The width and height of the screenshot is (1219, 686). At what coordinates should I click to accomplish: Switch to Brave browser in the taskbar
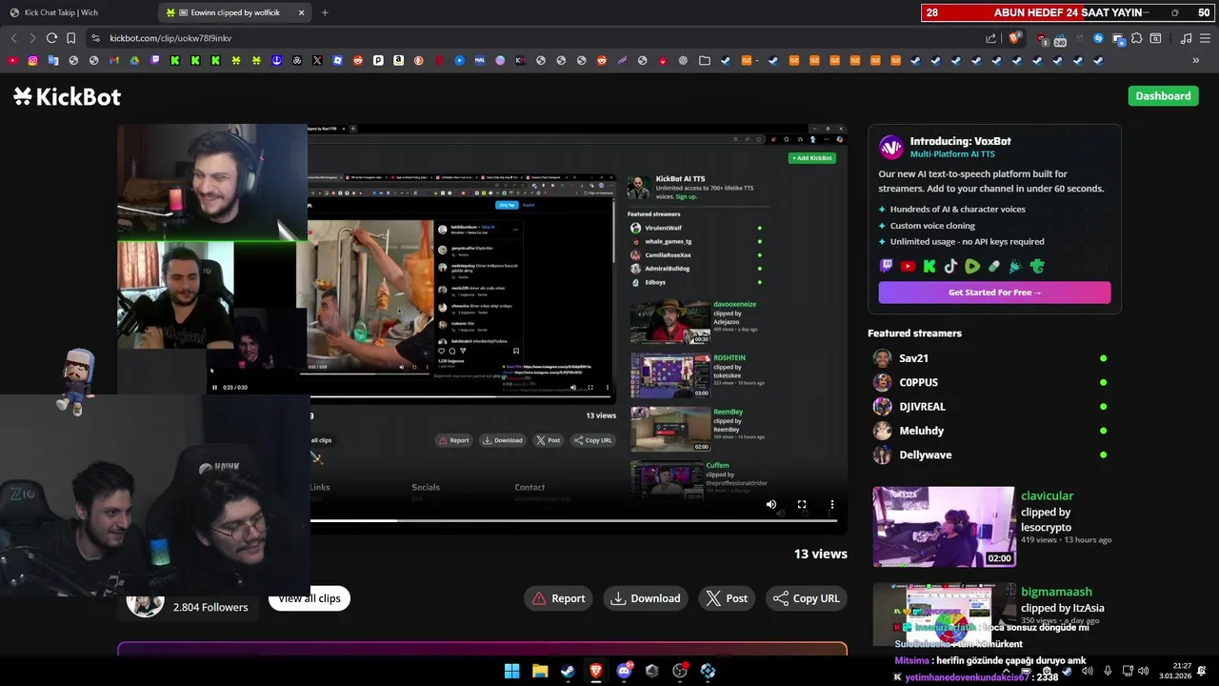[596, 671]
